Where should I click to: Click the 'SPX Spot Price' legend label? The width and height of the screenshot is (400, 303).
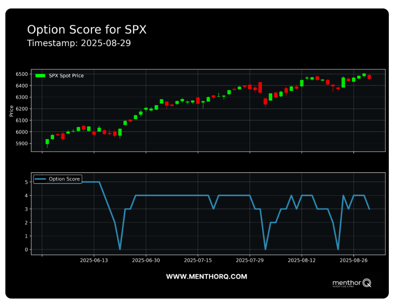tap(66, 76)
